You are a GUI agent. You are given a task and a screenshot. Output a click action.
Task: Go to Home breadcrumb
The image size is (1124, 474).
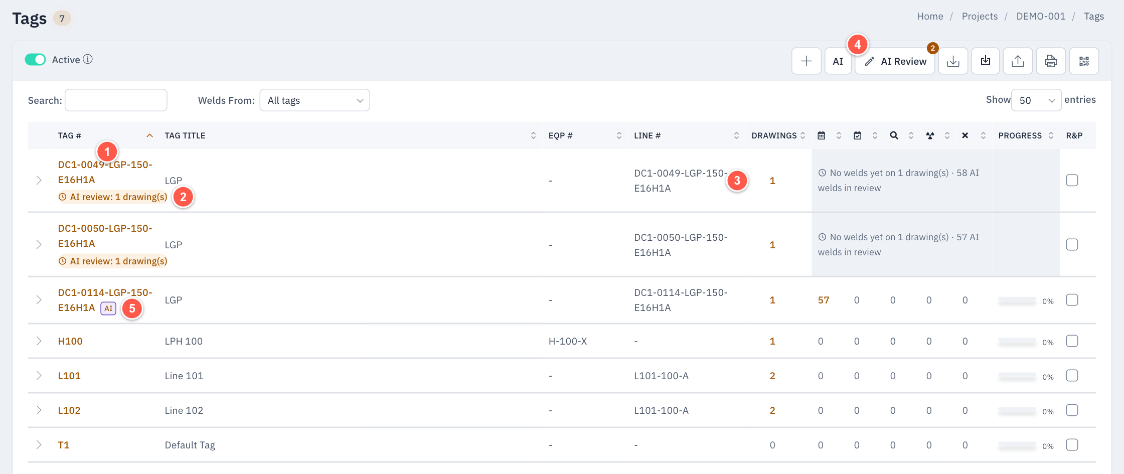[x=930, y=16]
